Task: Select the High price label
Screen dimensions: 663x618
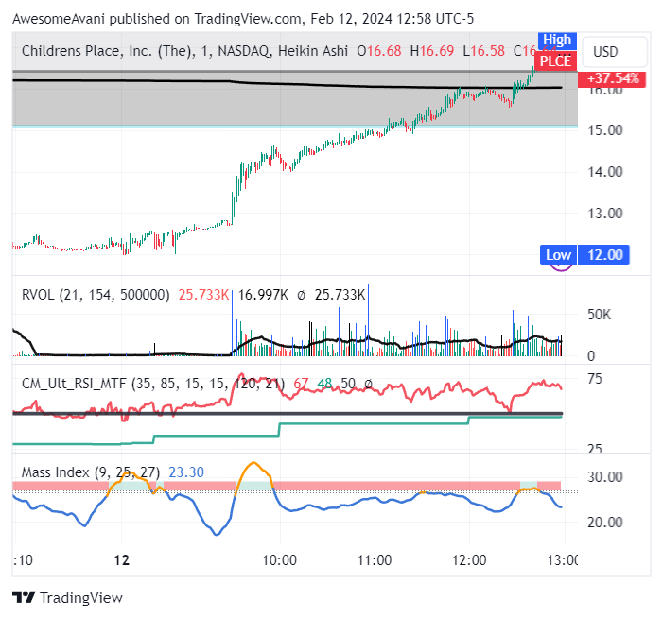Action: [x=557, y=40]
